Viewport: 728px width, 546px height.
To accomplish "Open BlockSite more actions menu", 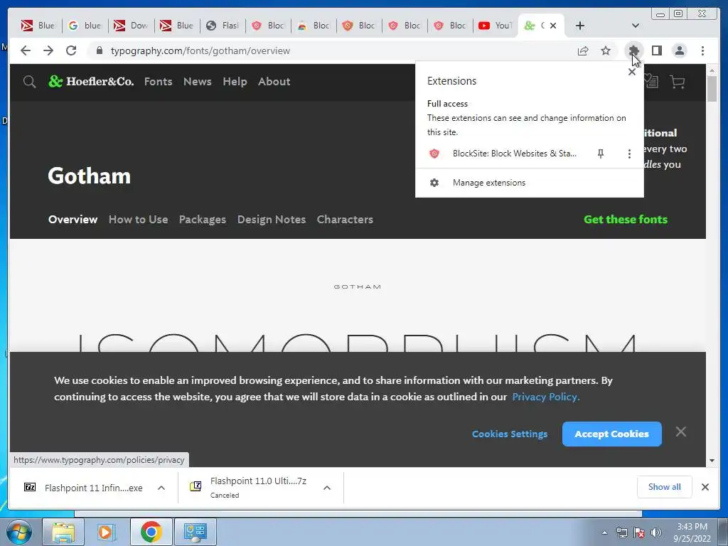I will tap(629, 154).
